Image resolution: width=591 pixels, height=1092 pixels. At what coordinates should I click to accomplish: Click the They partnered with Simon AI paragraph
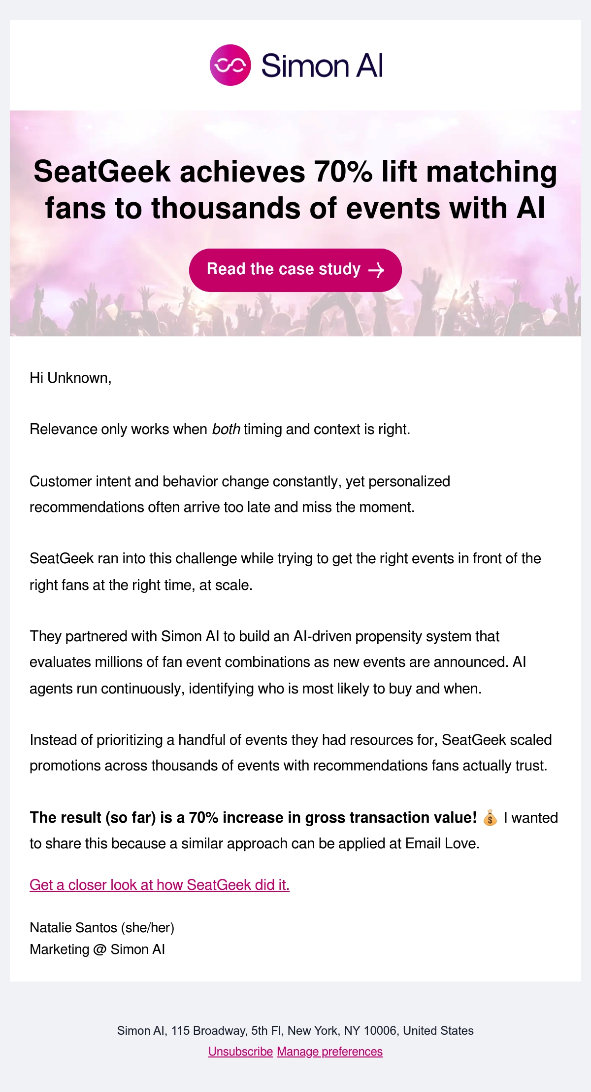click(x=278, y=662)
